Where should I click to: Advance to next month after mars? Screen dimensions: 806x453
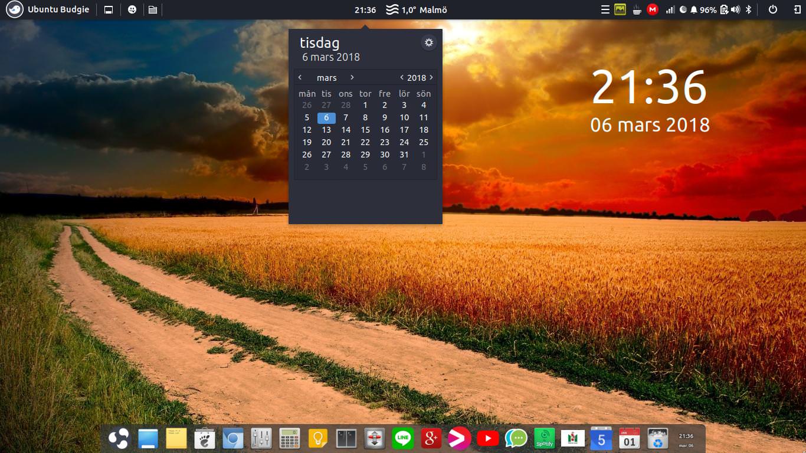point(352,77)
